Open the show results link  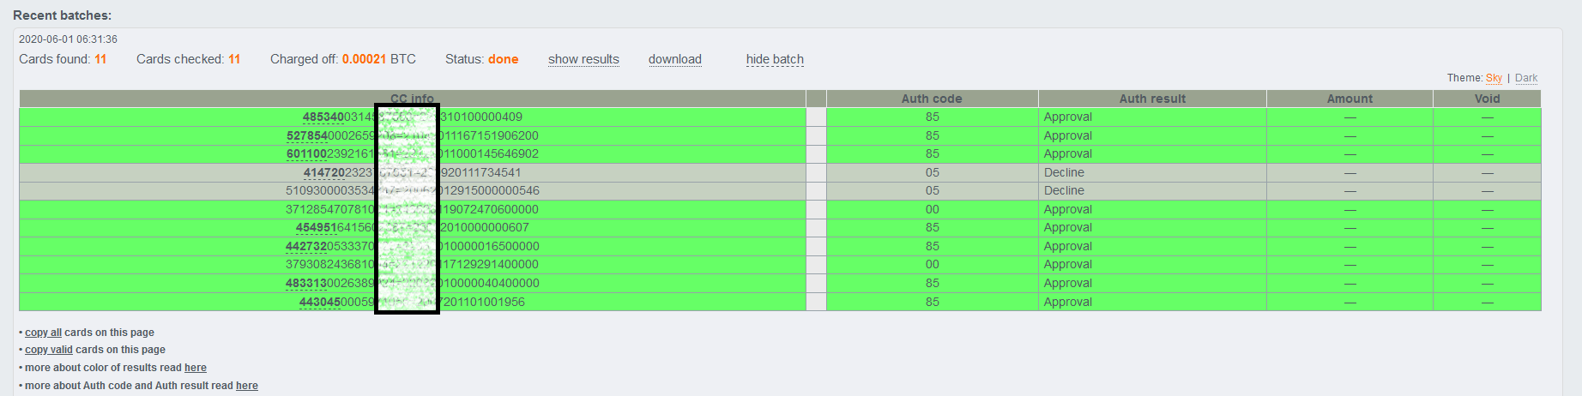tap(583, 59)
